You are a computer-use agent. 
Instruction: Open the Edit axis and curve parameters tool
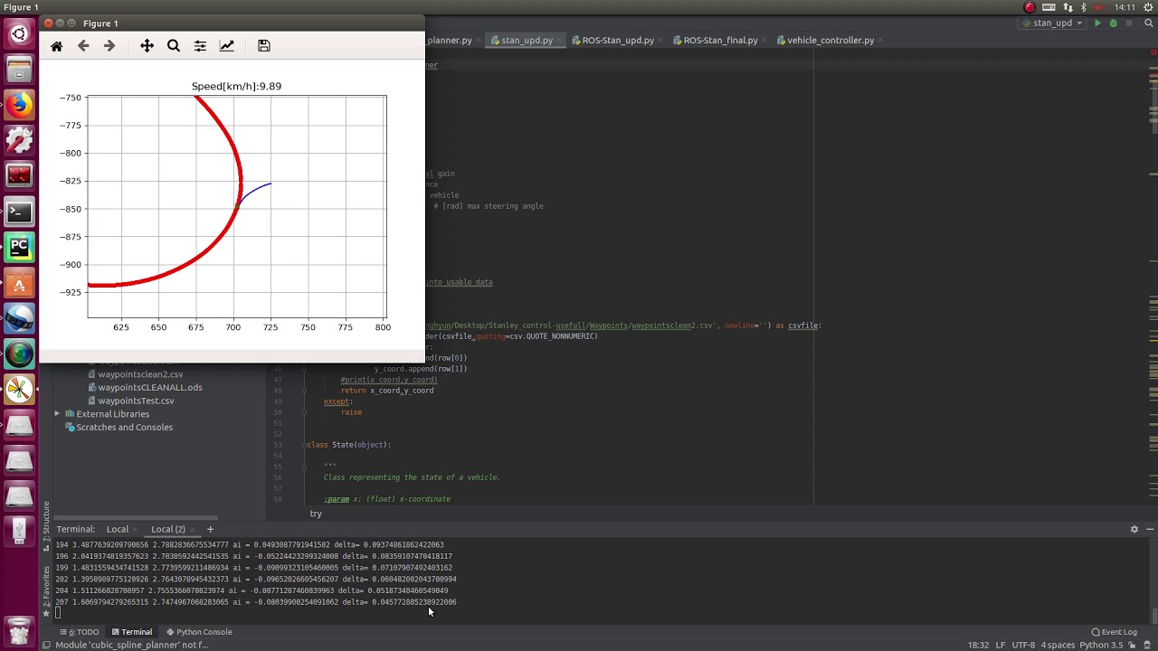pyautogui.click(x=227, y=46)
